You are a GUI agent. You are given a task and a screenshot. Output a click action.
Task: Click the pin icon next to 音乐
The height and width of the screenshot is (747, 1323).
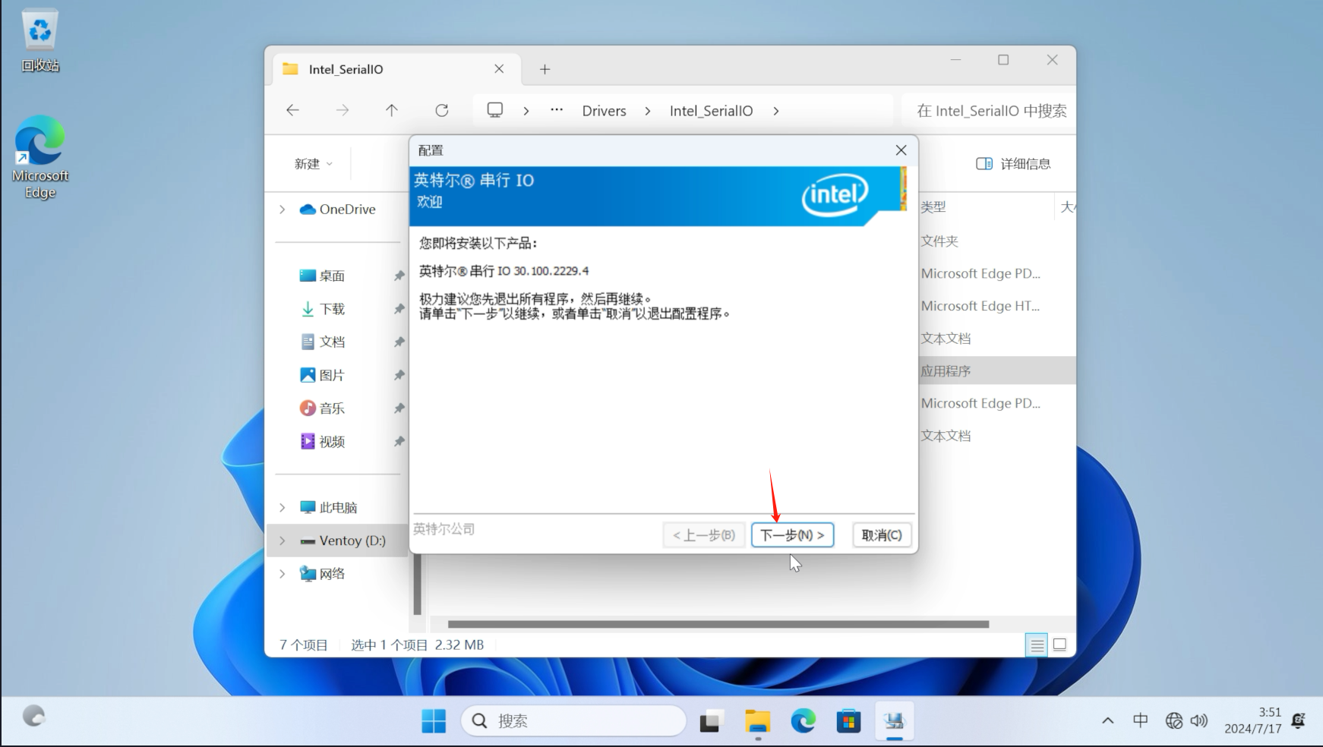tap(399, 408)
